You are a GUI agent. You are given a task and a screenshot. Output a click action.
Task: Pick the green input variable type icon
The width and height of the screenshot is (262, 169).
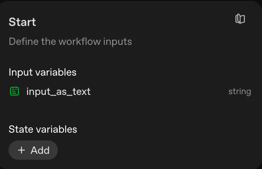click(x=14, y=91)
